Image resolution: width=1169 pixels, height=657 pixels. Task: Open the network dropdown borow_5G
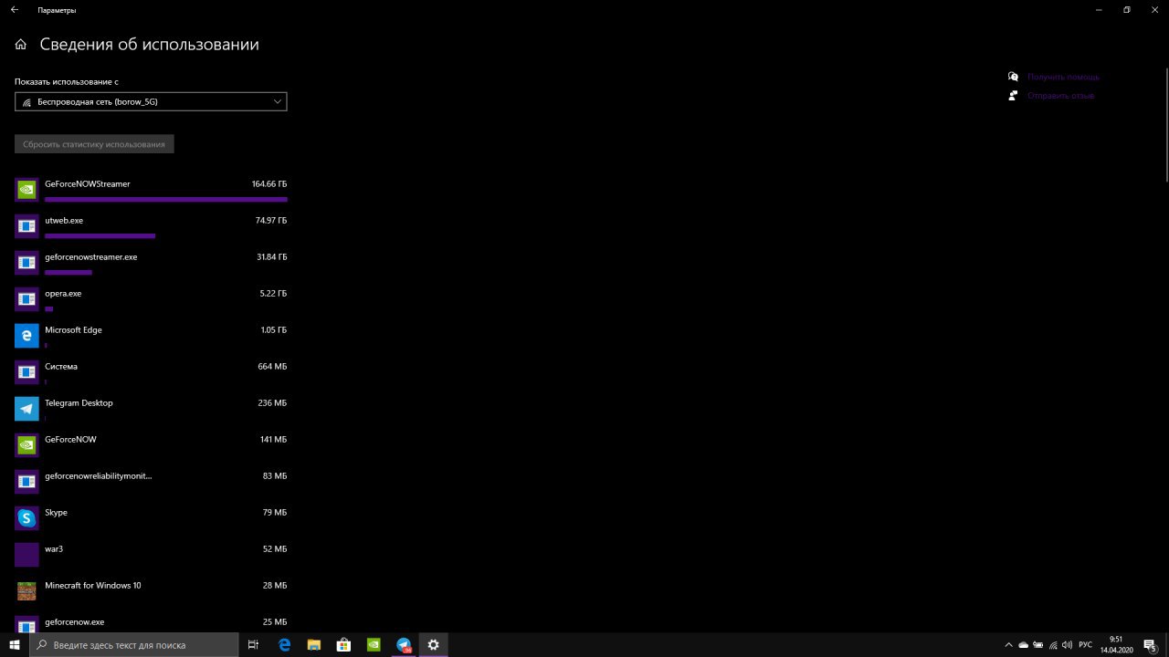[x=151, y=102]
